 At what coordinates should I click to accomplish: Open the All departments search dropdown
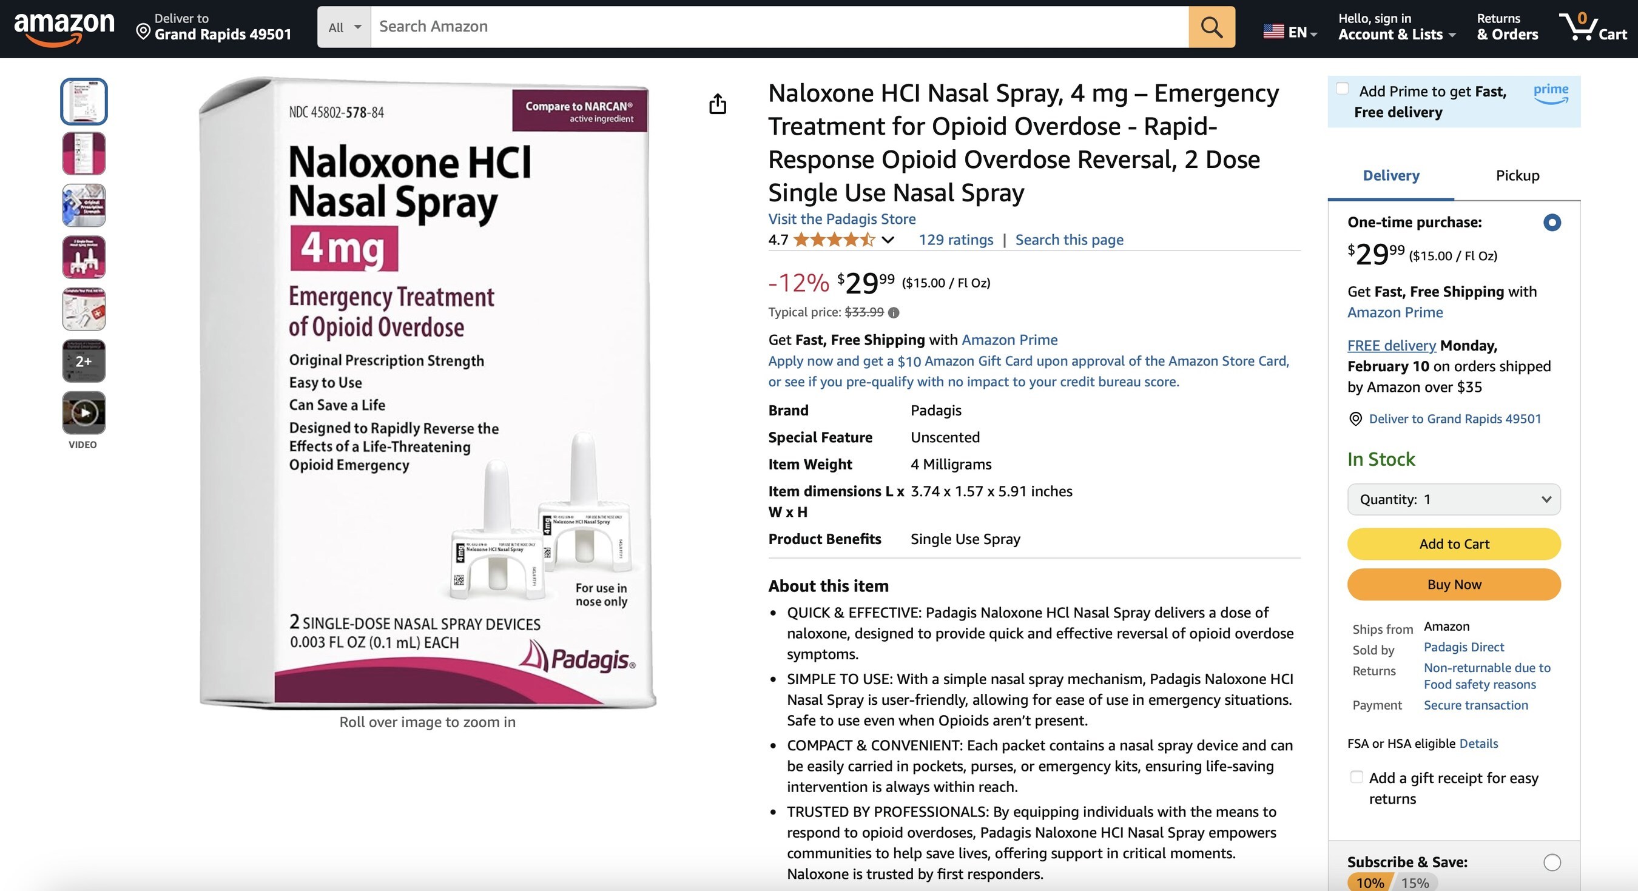[x=344, y=27]
